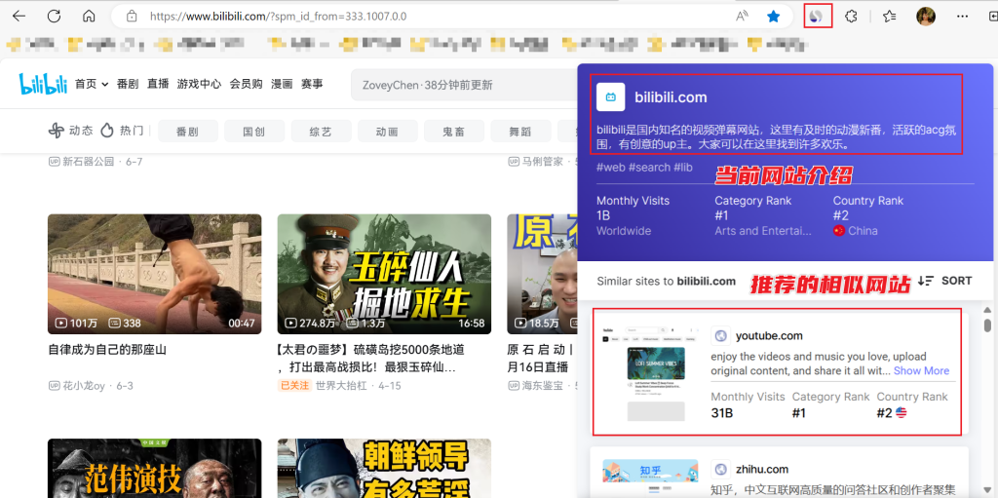Open the similar sites extension icon
998x498 pixels.
coord(818,17)
